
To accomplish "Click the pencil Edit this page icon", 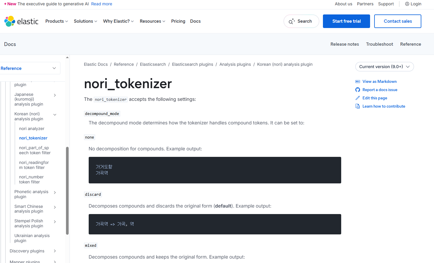I will pyautogui.click(x=358, y=98).
